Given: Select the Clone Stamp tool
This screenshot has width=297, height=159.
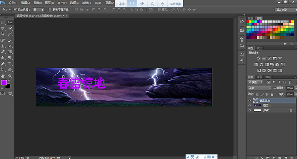Looking at the screenshot, I should point(3,46).
